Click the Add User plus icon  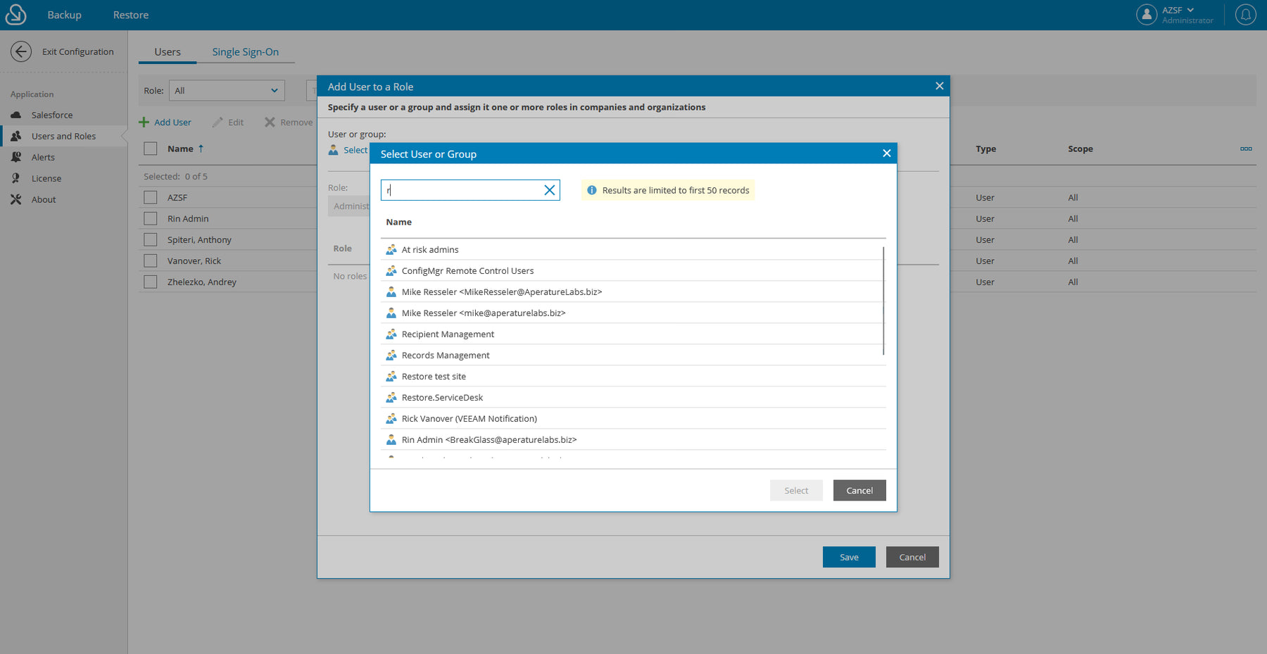pos(144,122)
